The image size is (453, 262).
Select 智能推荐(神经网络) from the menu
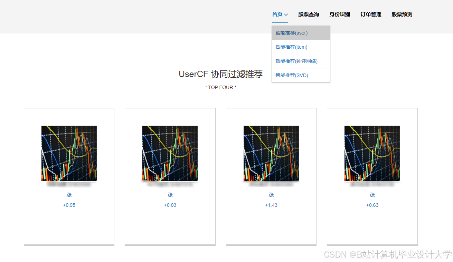pos(296,61)
